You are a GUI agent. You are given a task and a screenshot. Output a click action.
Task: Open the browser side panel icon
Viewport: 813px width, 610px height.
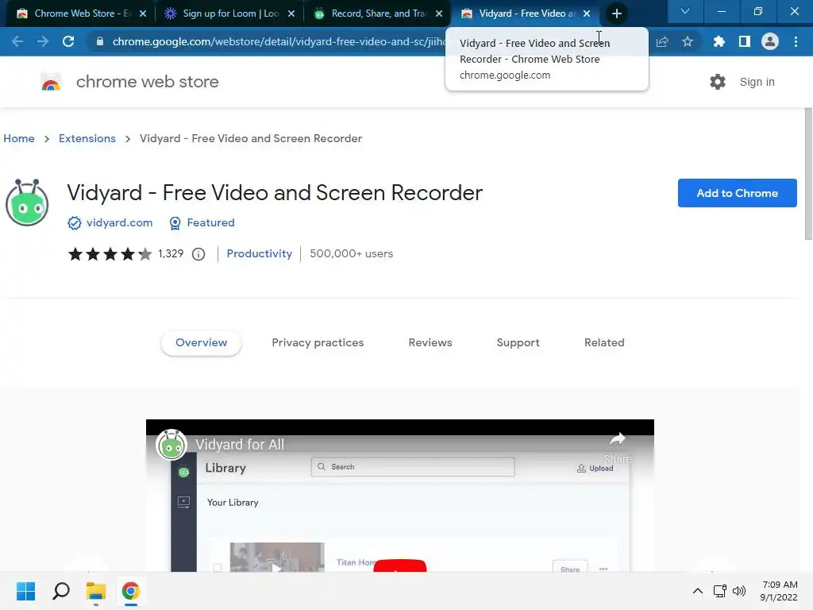point(745,41)
